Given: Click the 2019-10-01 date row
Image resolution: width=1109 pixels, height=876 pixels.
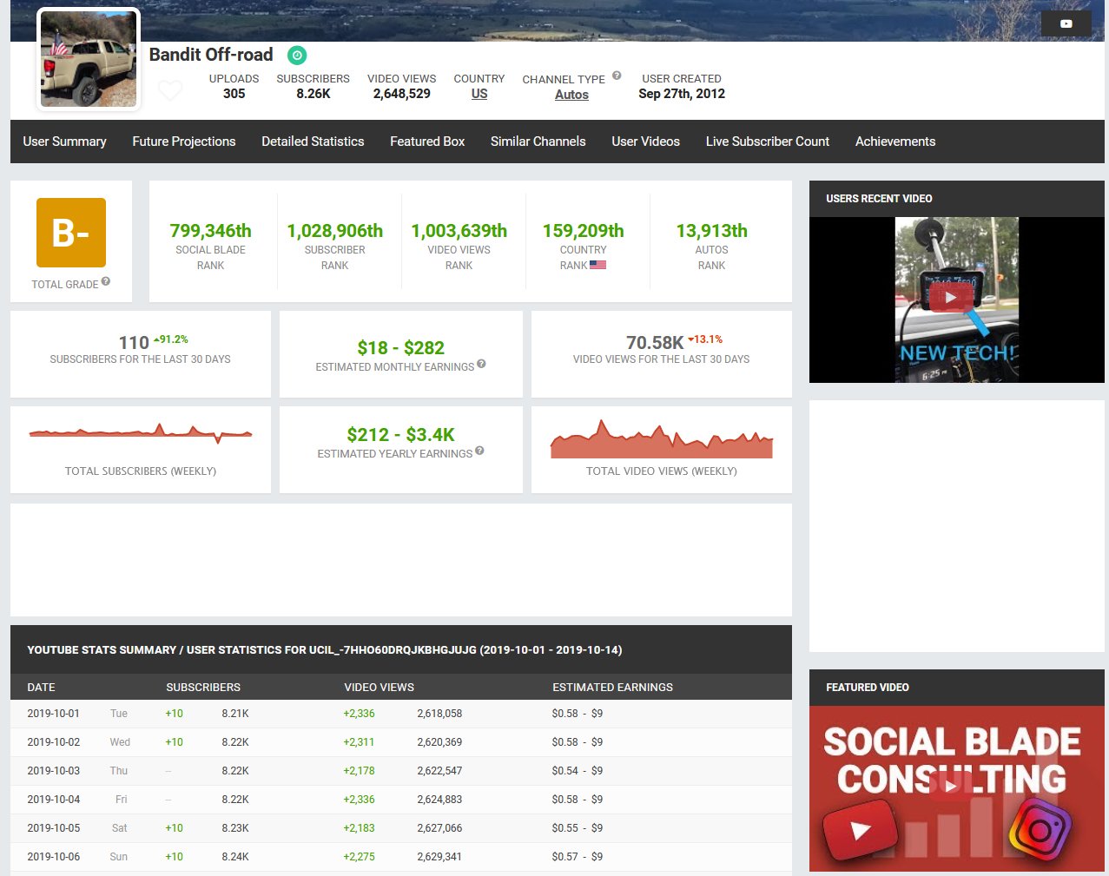Looking at the screenshot, I should [401, 714].
